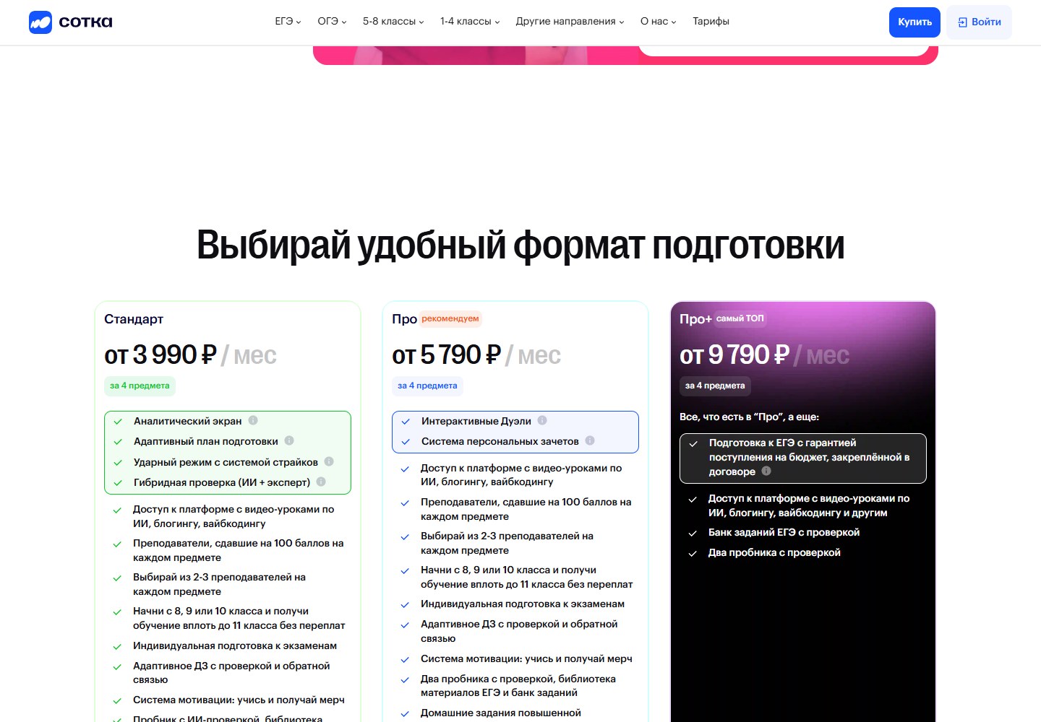Click heading Выбирай удобный формат подготовки

(520, 245)
